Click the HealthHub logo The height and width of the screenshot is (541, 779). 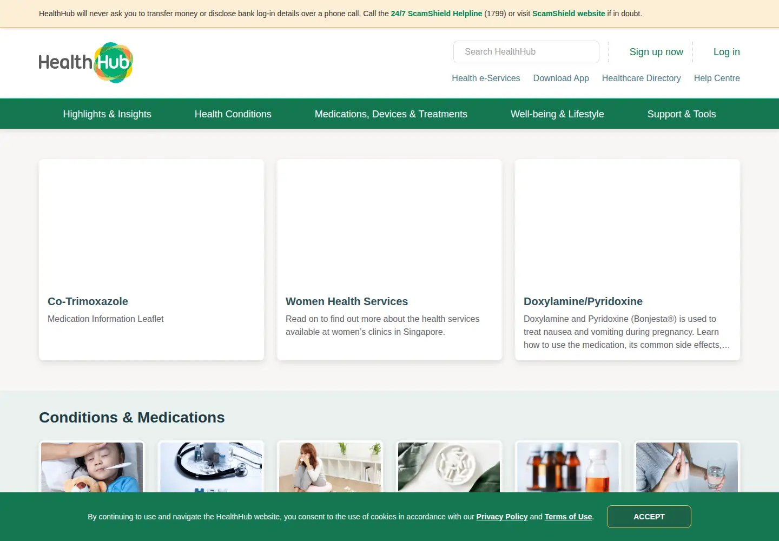tap(86, 63)
